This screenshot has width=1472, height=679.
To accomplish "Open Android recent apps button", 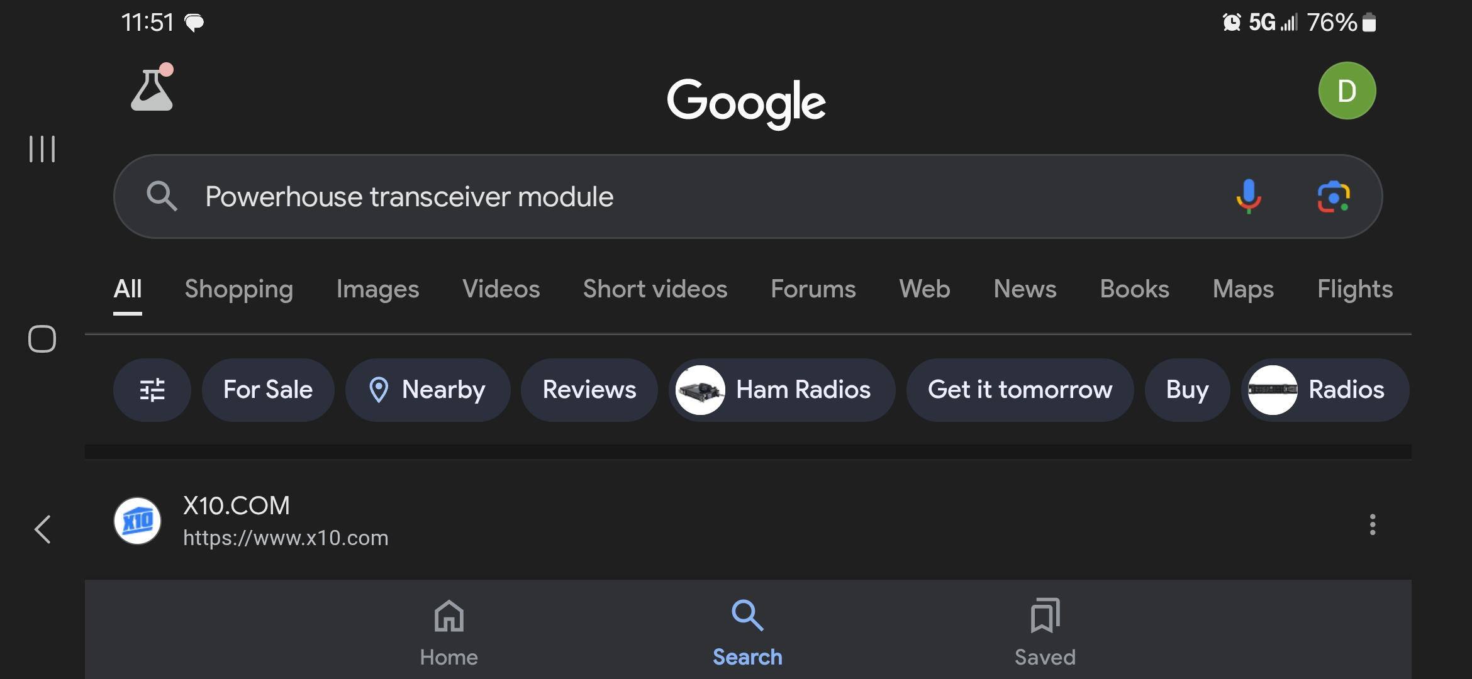I will click(x=42, y=149).
